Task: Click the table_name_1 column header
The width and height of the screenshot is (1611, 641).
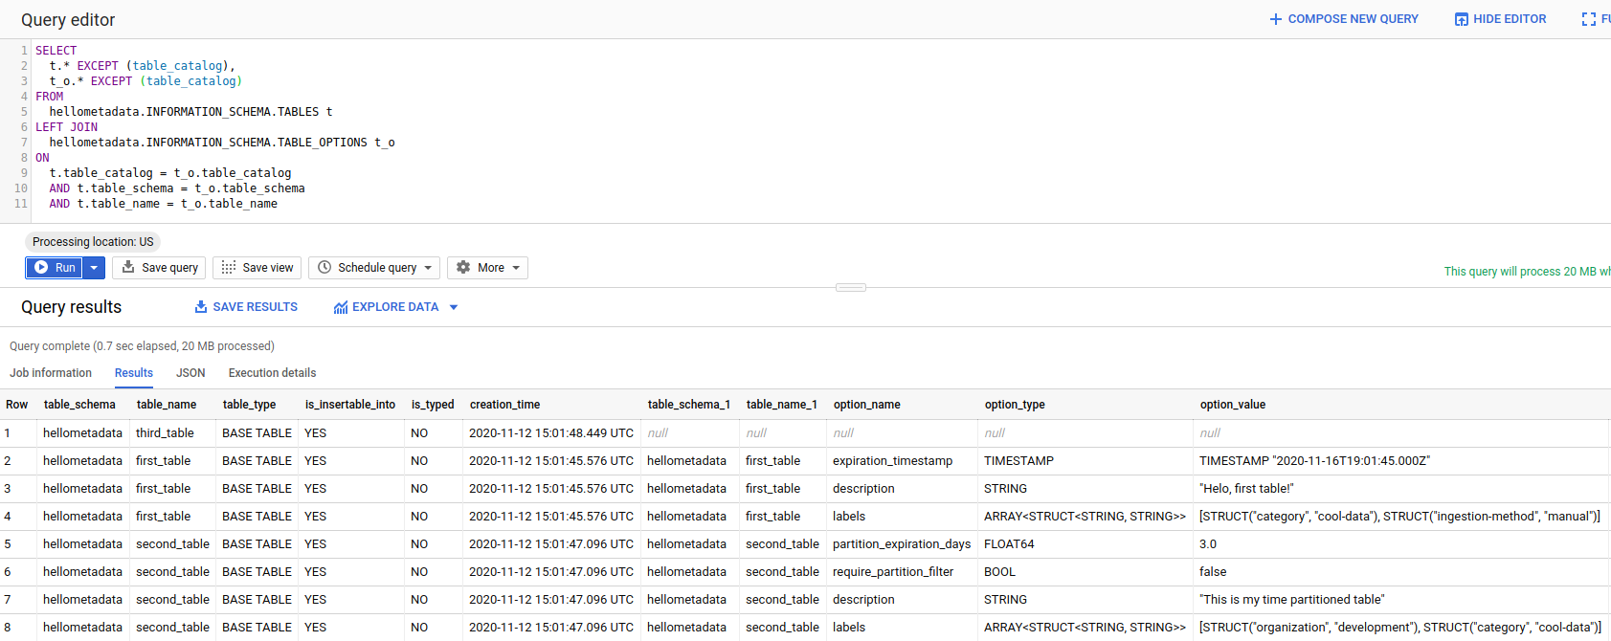Action: pyautogui.click(x=782, y=405)
